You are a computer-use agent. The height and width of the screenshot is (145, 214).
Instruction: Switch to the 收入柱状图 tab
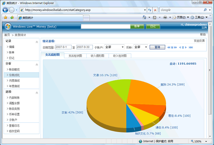point(120,56)
